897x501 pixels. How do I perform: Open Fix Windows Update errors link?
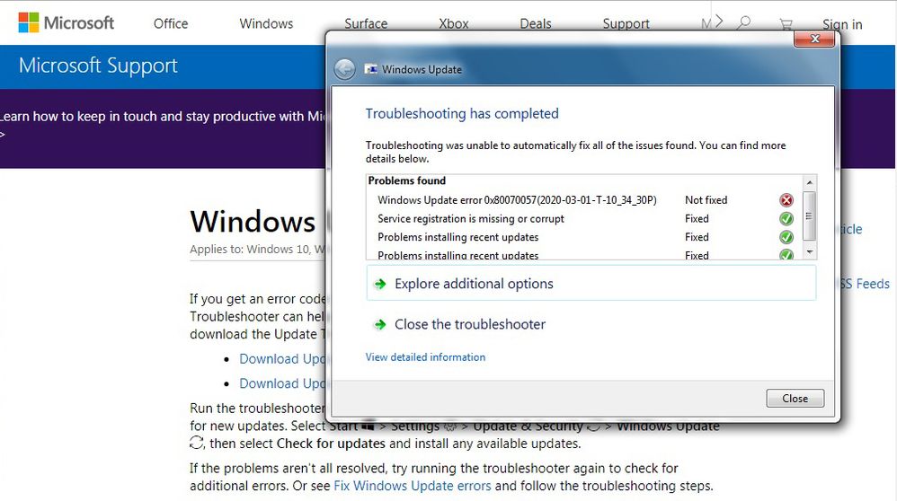click(x=413, y=486)
